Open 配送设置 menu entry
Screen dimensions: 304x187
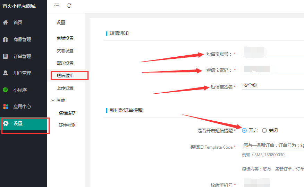65,63
